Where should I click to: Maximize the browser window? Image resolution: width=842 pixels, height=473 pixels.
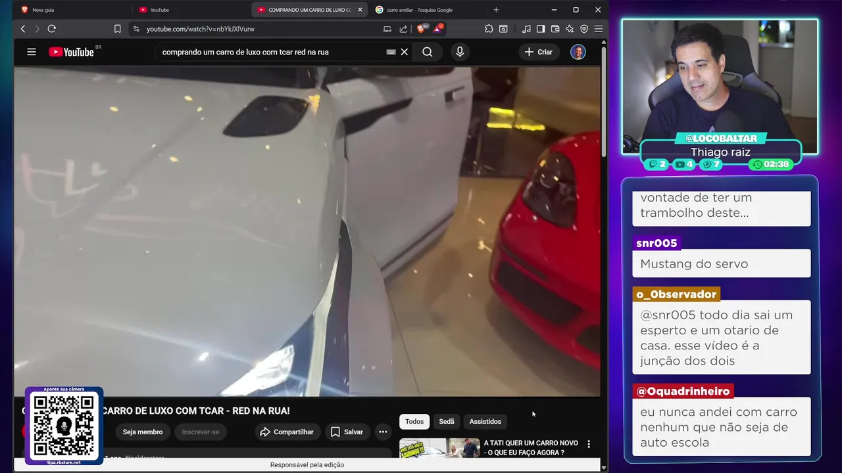pos(576,10)
